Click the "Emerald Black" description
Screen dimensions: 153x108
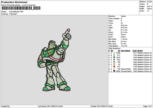[126, 71]
